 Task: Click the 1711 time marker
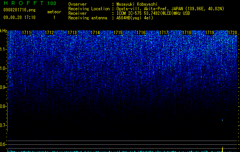[26, 33]
